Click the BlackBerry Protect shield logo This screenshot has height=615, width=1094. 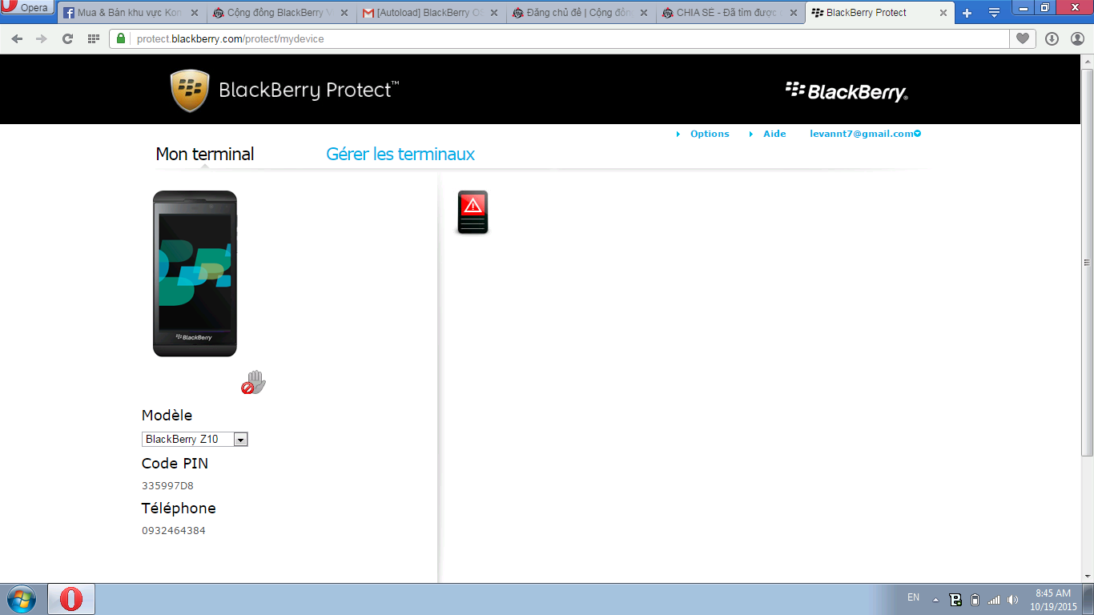(x=190, y=90)
